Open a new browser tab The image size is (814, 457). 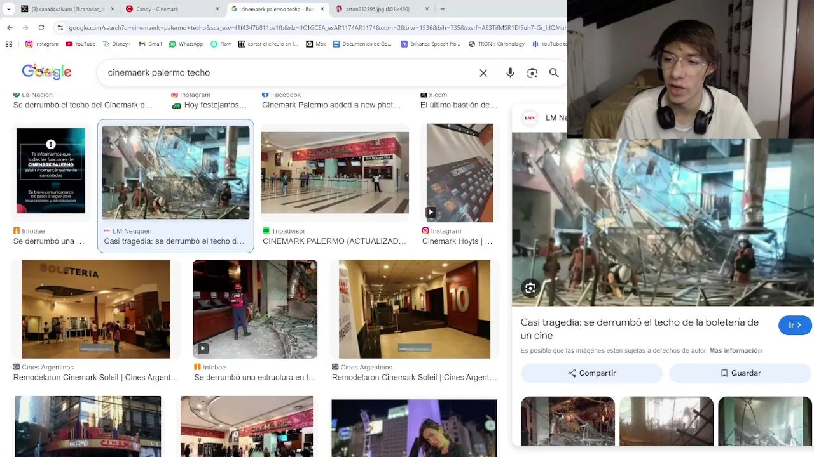(x=443, y=9)
